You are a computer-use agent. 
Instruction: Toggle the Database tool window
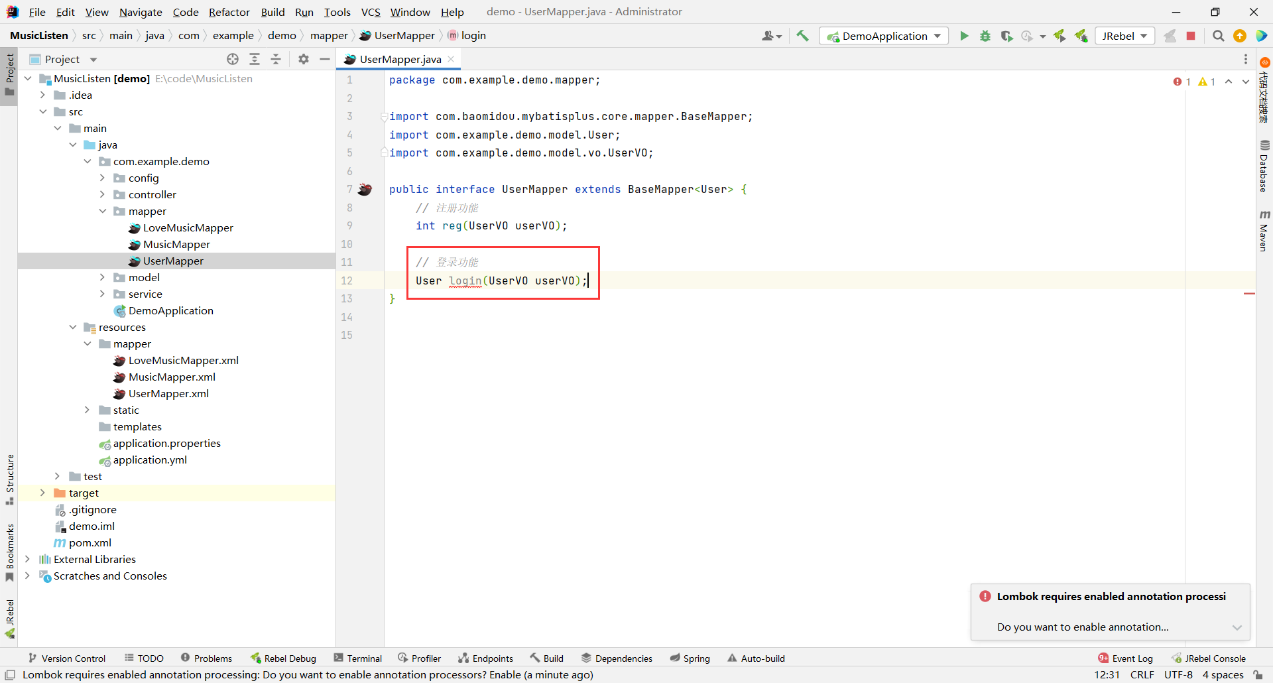point(1264,166)
